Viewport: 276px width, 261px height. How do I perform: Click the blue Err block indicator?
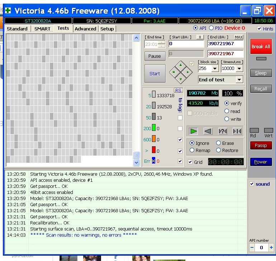[x=153, y=160]
